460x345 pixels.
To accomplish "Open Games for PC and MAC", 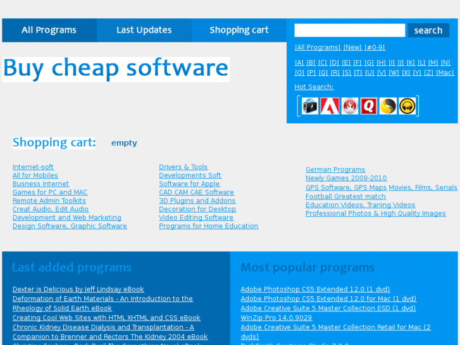I will coord(50,192).
